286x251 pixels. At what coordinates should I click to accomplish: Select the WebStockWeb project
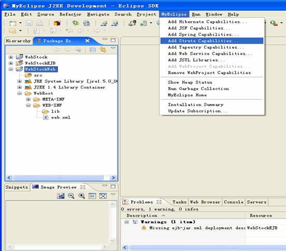click(x=41, y=69)
